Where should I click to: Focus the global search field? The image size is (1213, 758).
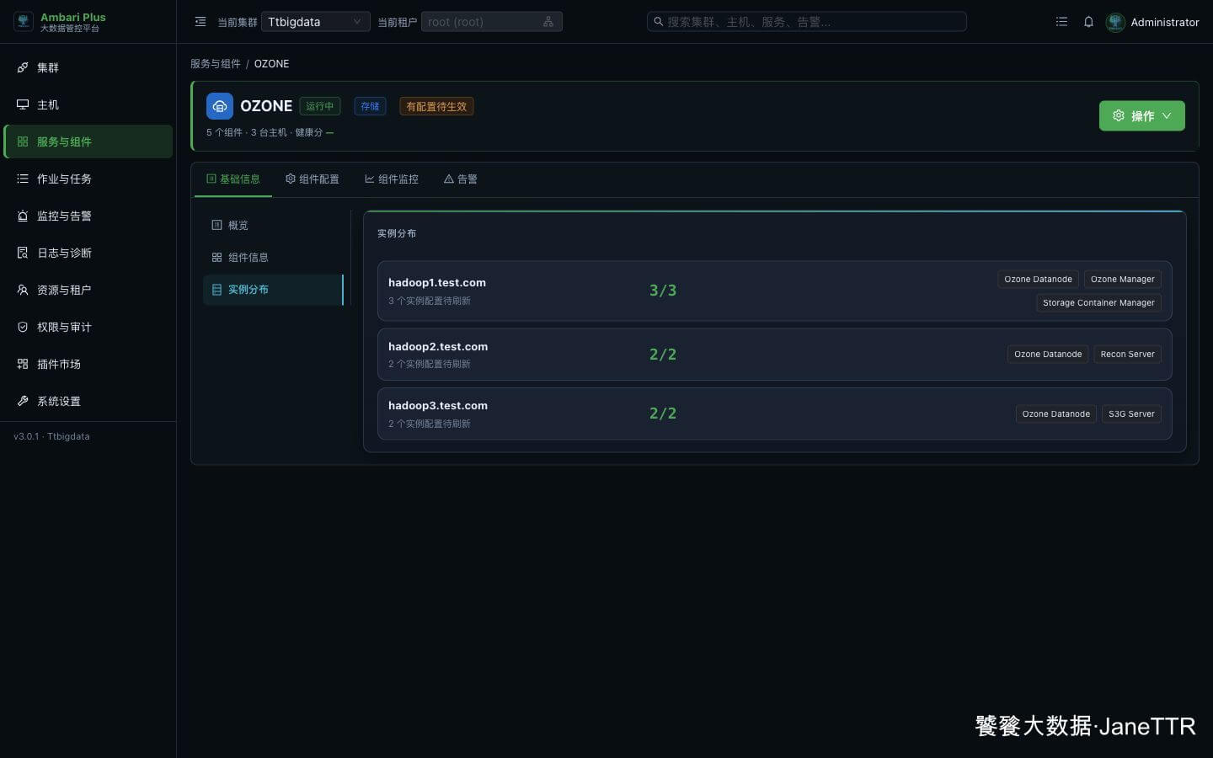tap(807, 22)
